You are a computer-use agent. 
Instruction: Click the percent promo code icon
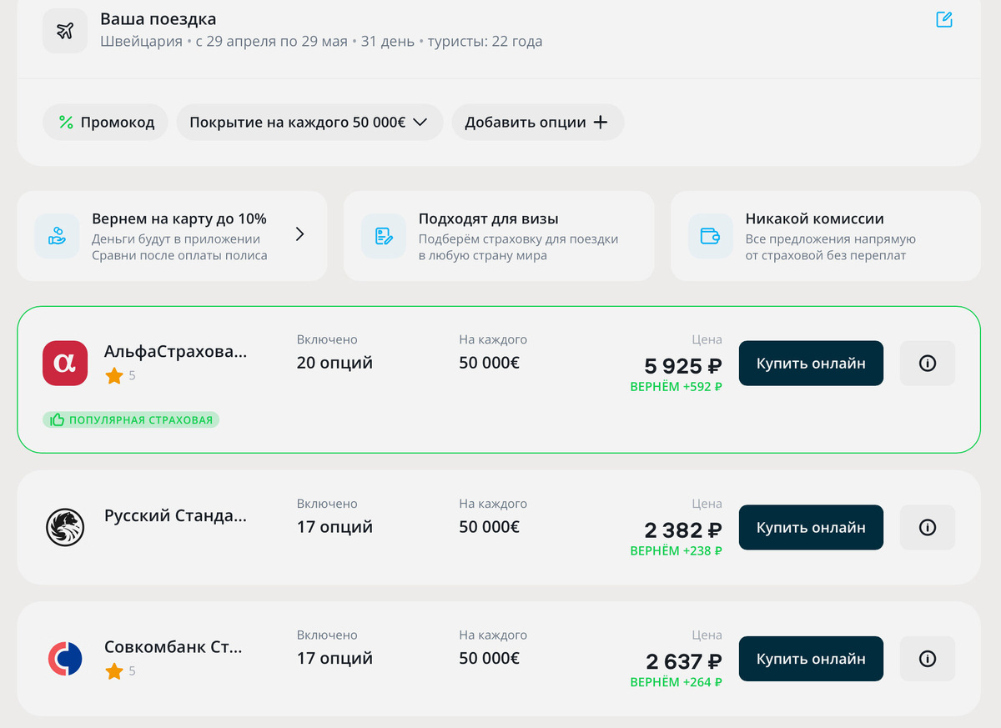(x=65, y=122)
